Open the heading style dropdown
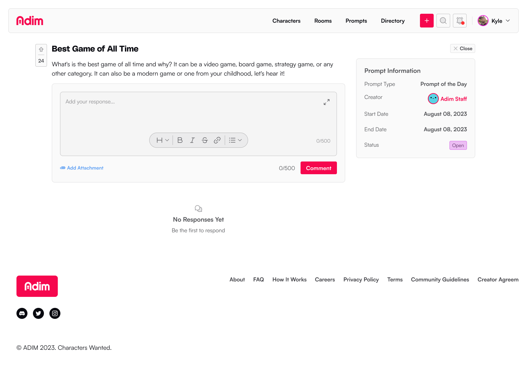Viewport: 527px width, 368px height. click(x=163, y=140)
